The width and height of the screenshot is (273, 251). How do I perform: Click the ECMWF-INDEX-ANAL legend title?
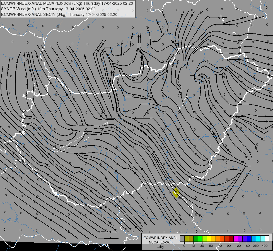[161, 238]
